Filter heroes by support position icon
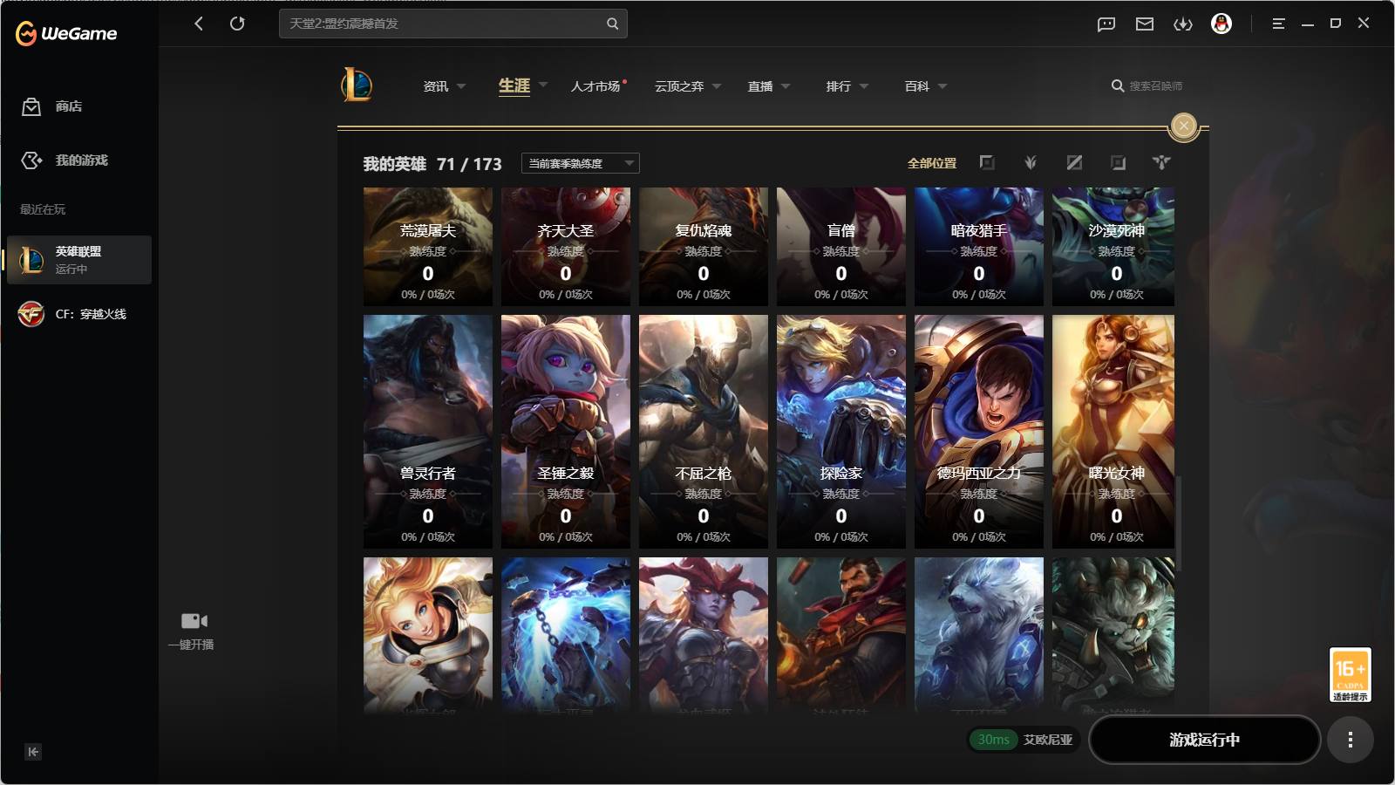Image resolution: width=1395 pixels, height=785 pixels. point(1161,162)
